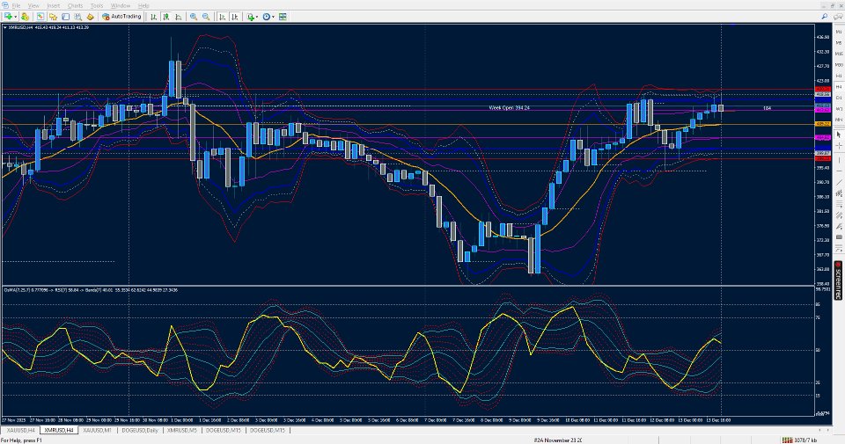Switch timeframe to M15
Viewport: 845px width, 444px height.
839,54
